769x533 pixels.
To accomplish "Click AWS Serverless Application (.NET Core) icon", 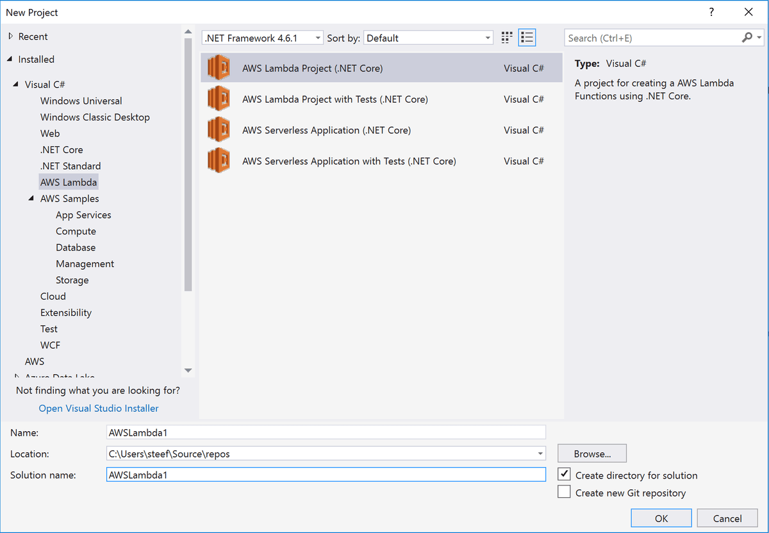I will [219, 130].
